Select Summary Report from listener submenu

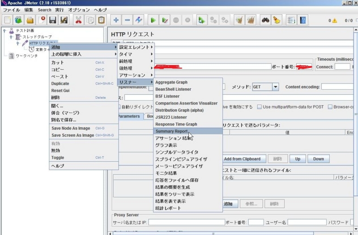[188, 131]
